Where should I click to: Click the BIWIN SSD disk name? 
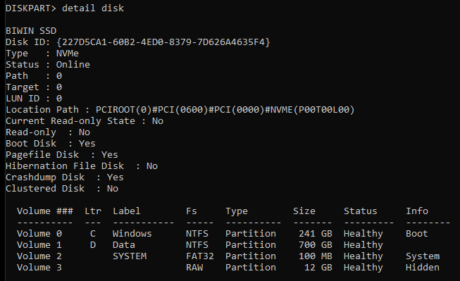(x=31, y=31)
